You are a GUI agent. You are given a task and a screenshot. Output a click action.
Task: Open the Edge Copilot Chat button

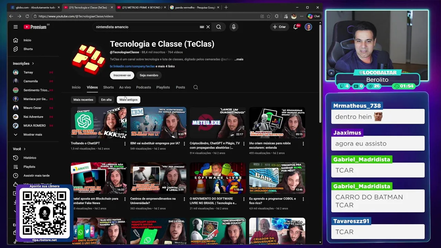click(314, 16)
